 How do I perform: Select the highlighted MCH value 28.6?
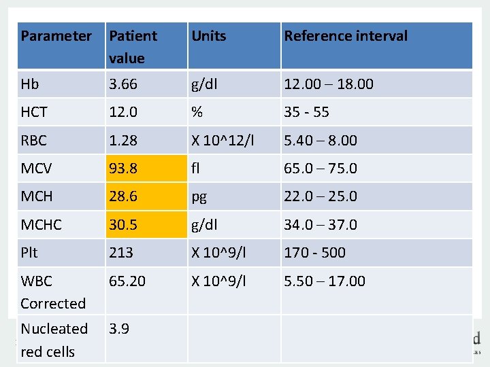click(123, 196)
